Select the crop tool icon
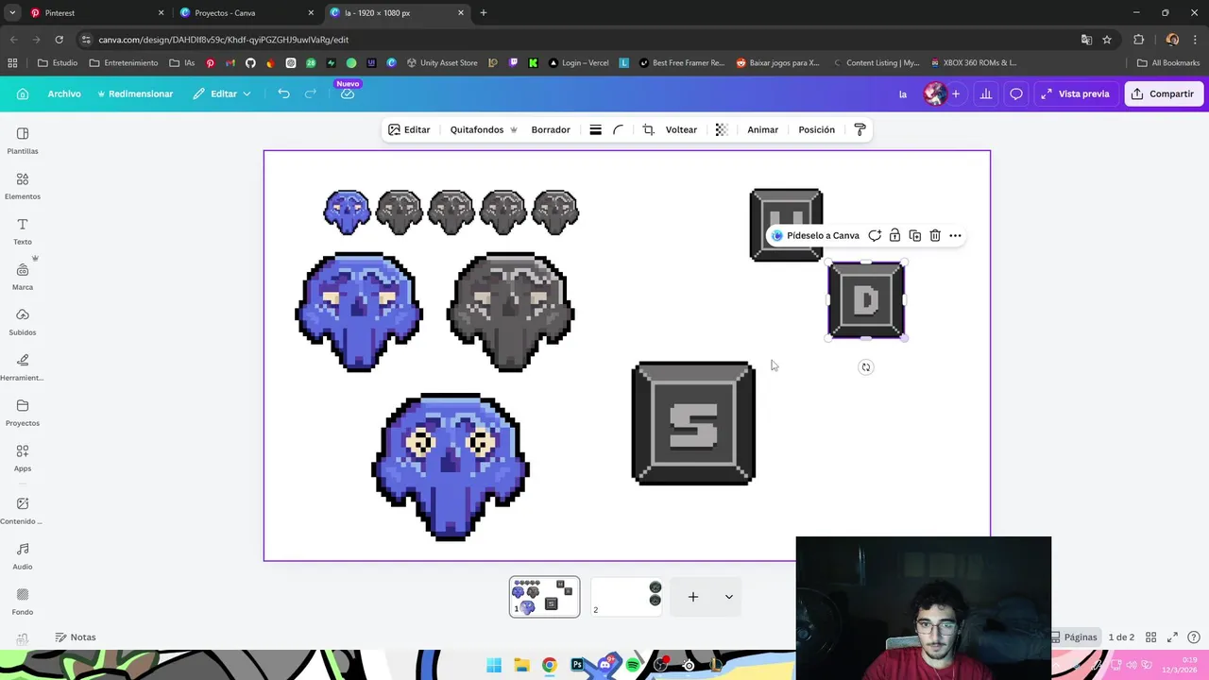Screen dimensions: 1209x680 (x=648, y=129)
